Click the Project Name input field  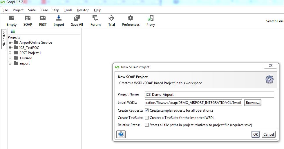click(209, 94)
